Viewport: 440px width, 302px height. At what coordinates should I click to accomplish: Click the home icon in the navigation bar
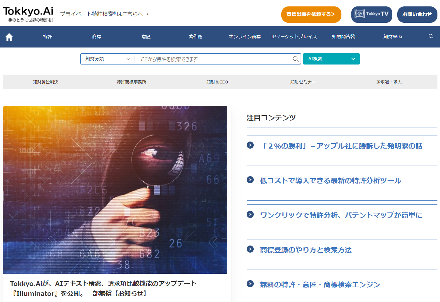9,37
